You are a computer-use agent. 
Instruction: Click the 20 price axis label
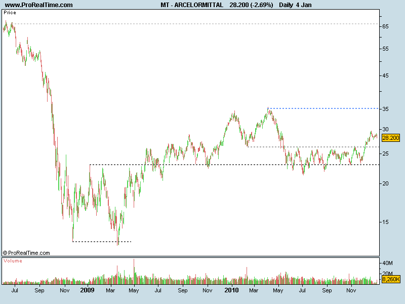click(x=385, y=183)
